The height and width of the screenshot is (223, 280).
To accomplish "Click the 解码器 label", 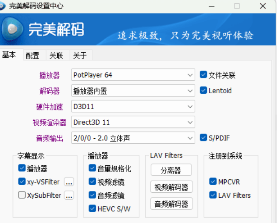I will coord(50,91).
